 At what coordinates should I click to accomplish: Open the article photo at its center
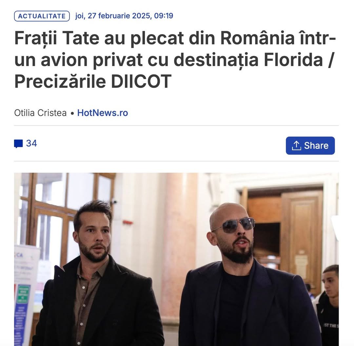pos(176,259)
